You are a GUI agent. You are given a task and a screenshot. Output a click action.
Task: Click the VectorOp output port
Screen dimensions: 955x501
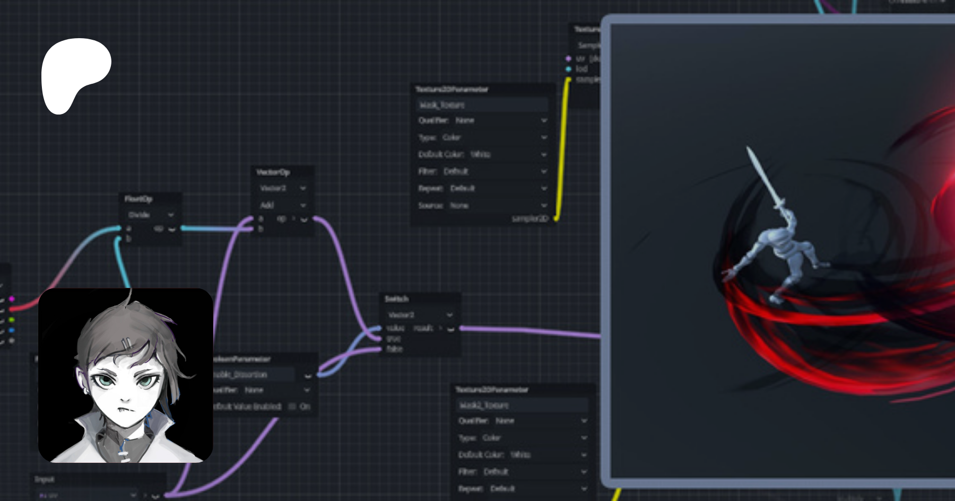click(x=316, y=218)
